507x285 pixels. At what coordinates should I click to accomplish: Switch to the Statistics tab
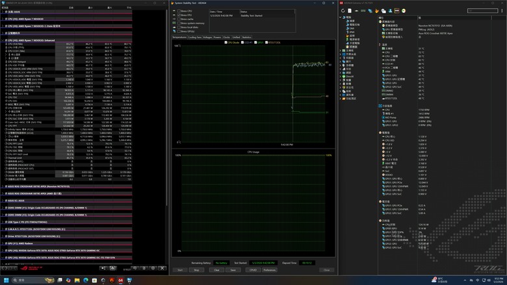[x=246, y=37]
